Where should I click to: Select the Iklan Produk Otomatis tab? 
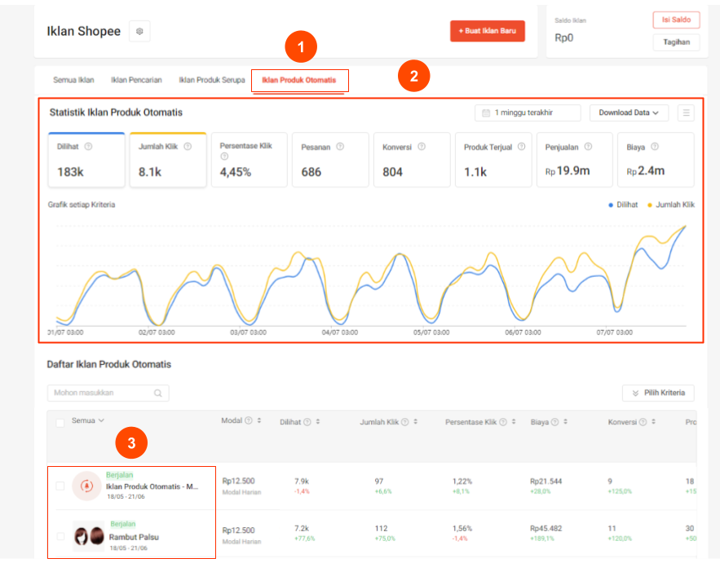[299, 80]
